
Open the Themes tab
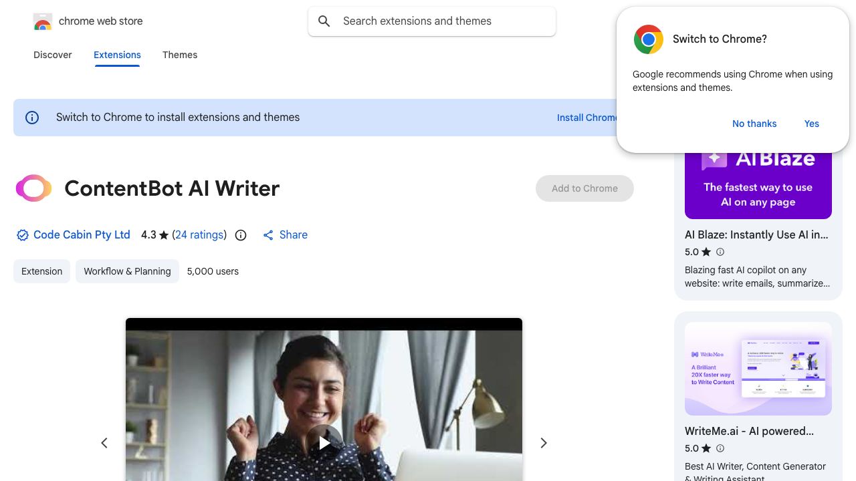click(180, 55)
